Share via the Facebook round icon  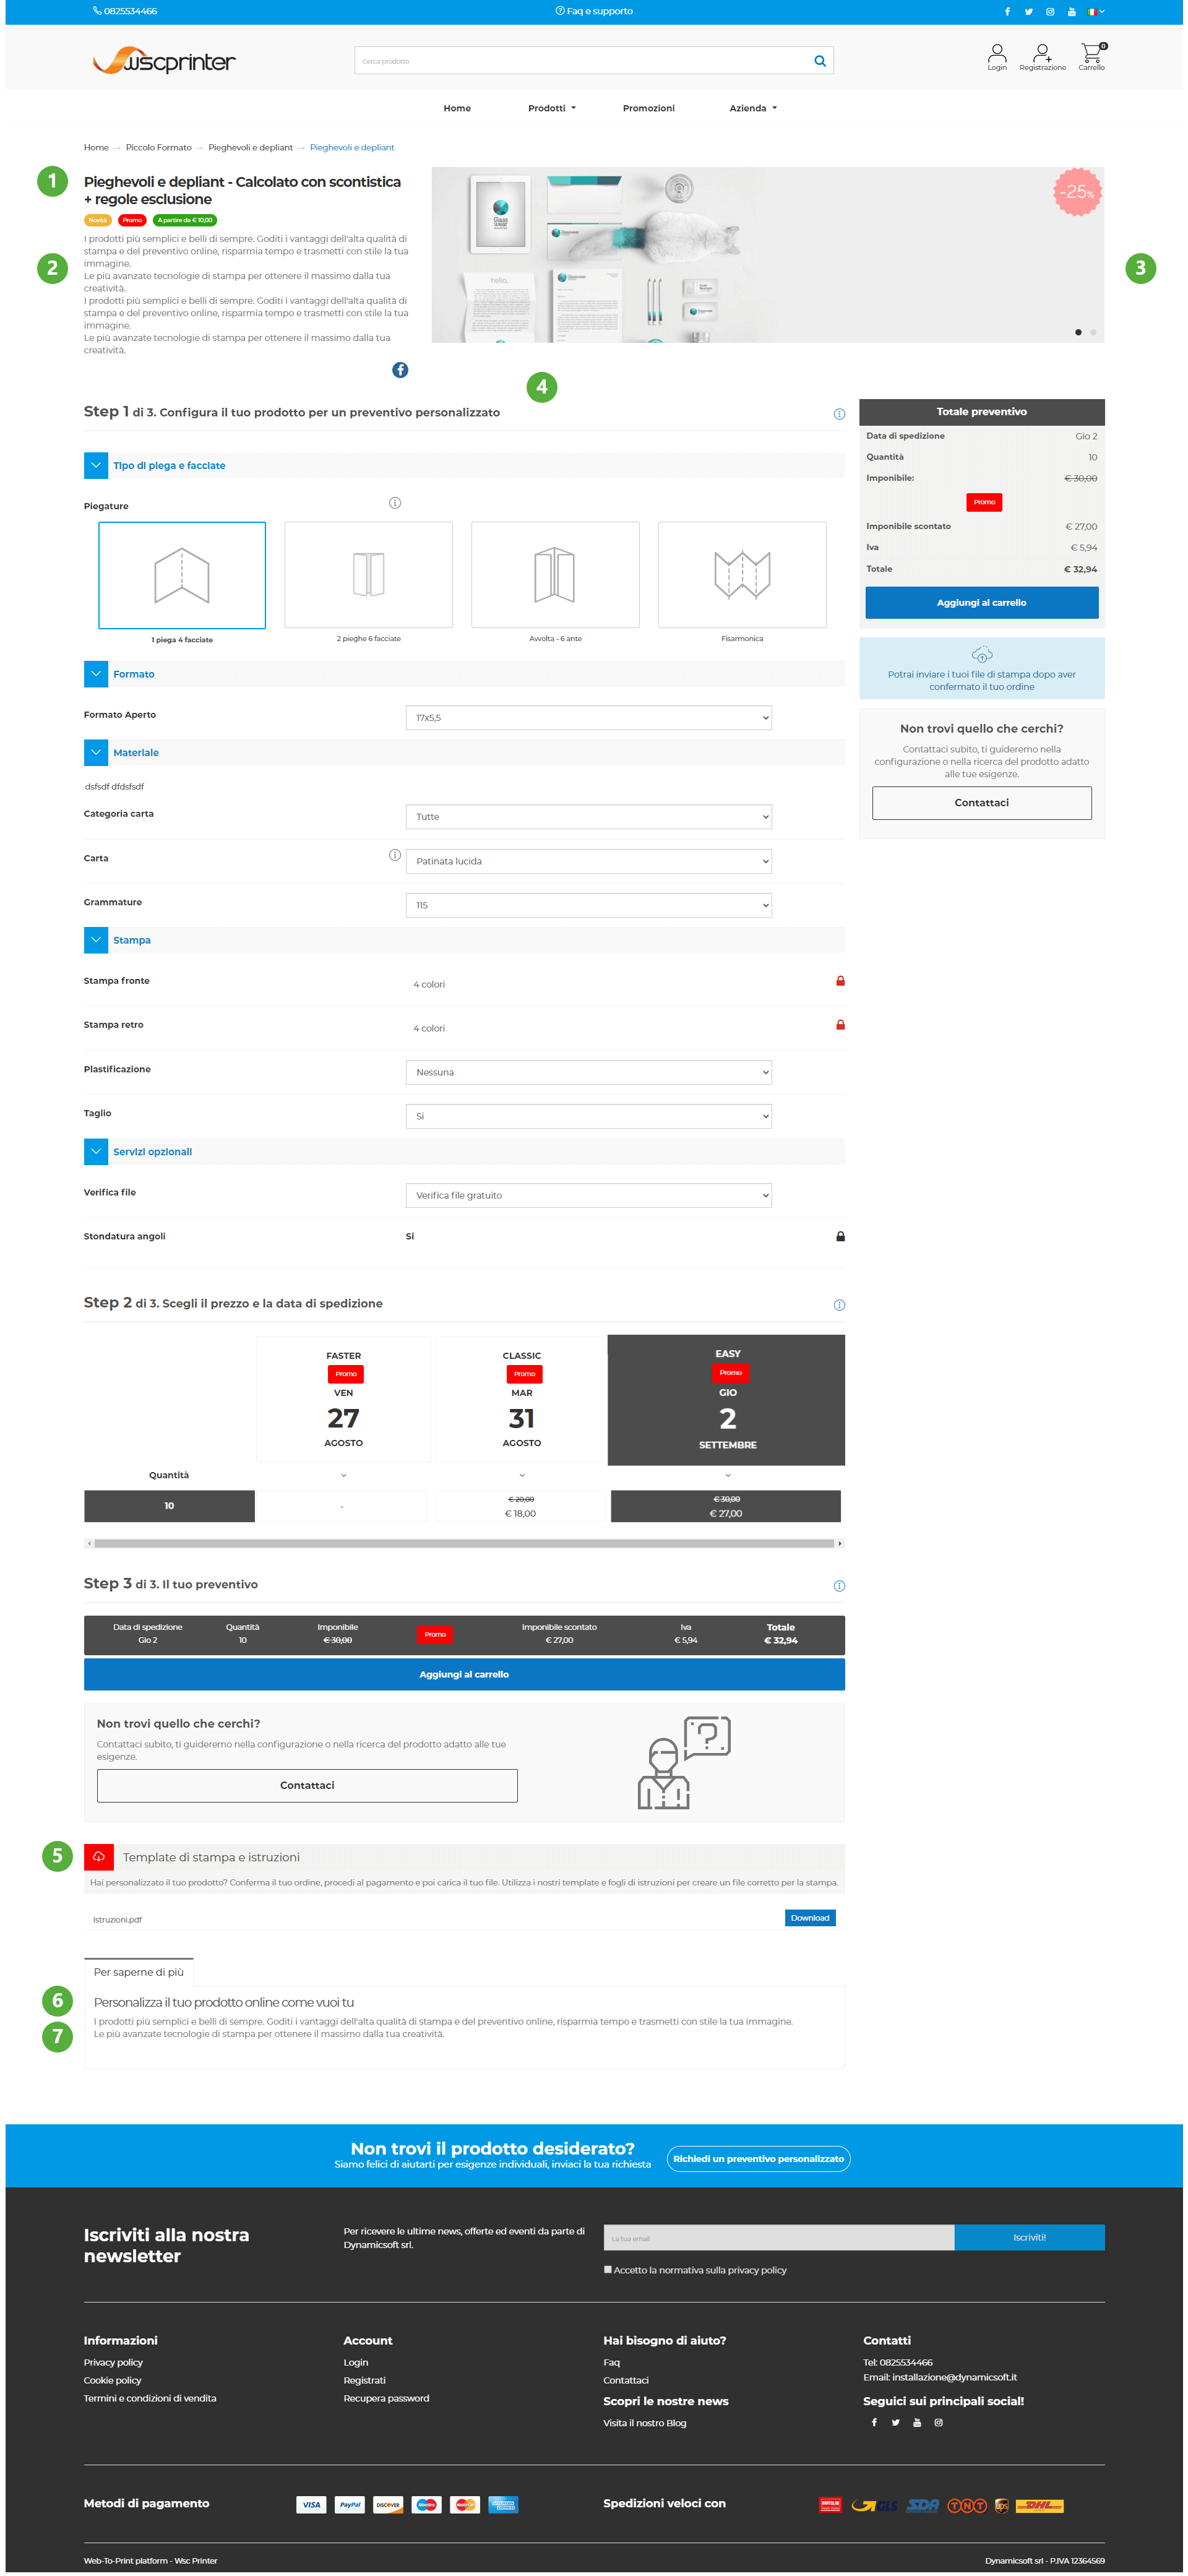click(400, 370)
